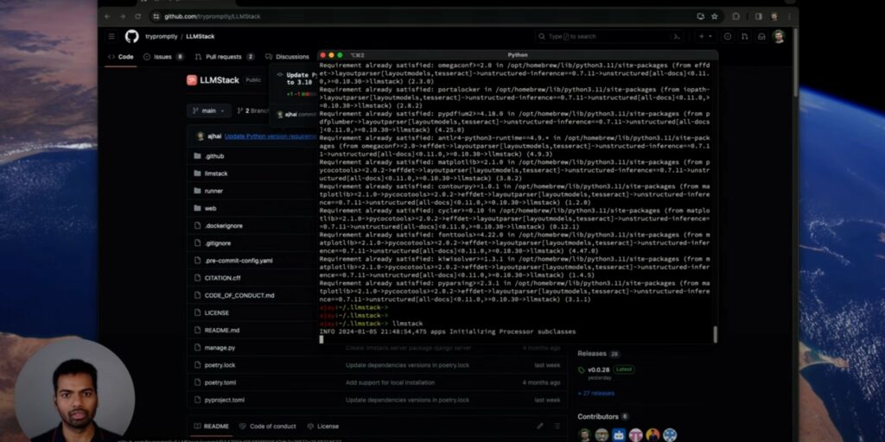Viewport: 885px width, 442px height.
Task: Open the create new plus dropdown
Action: pos(705,36)
